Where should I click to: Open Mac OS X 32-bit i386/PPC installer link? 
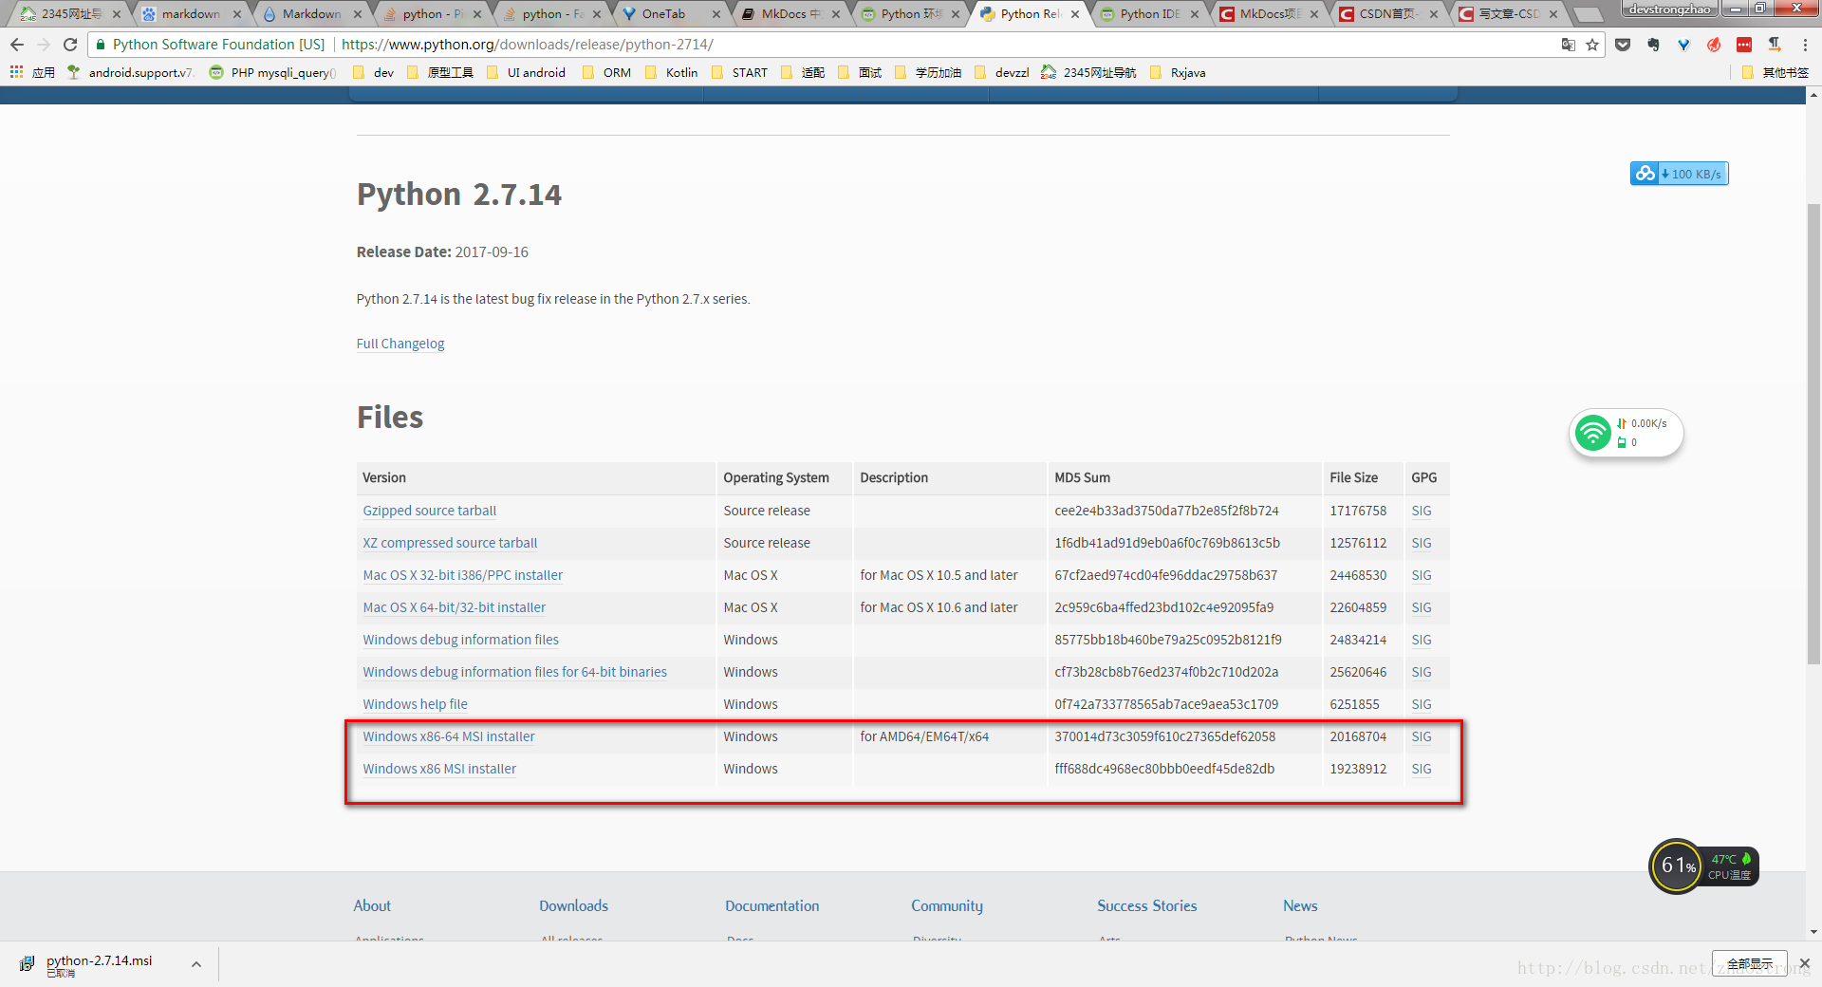[463, 575]
